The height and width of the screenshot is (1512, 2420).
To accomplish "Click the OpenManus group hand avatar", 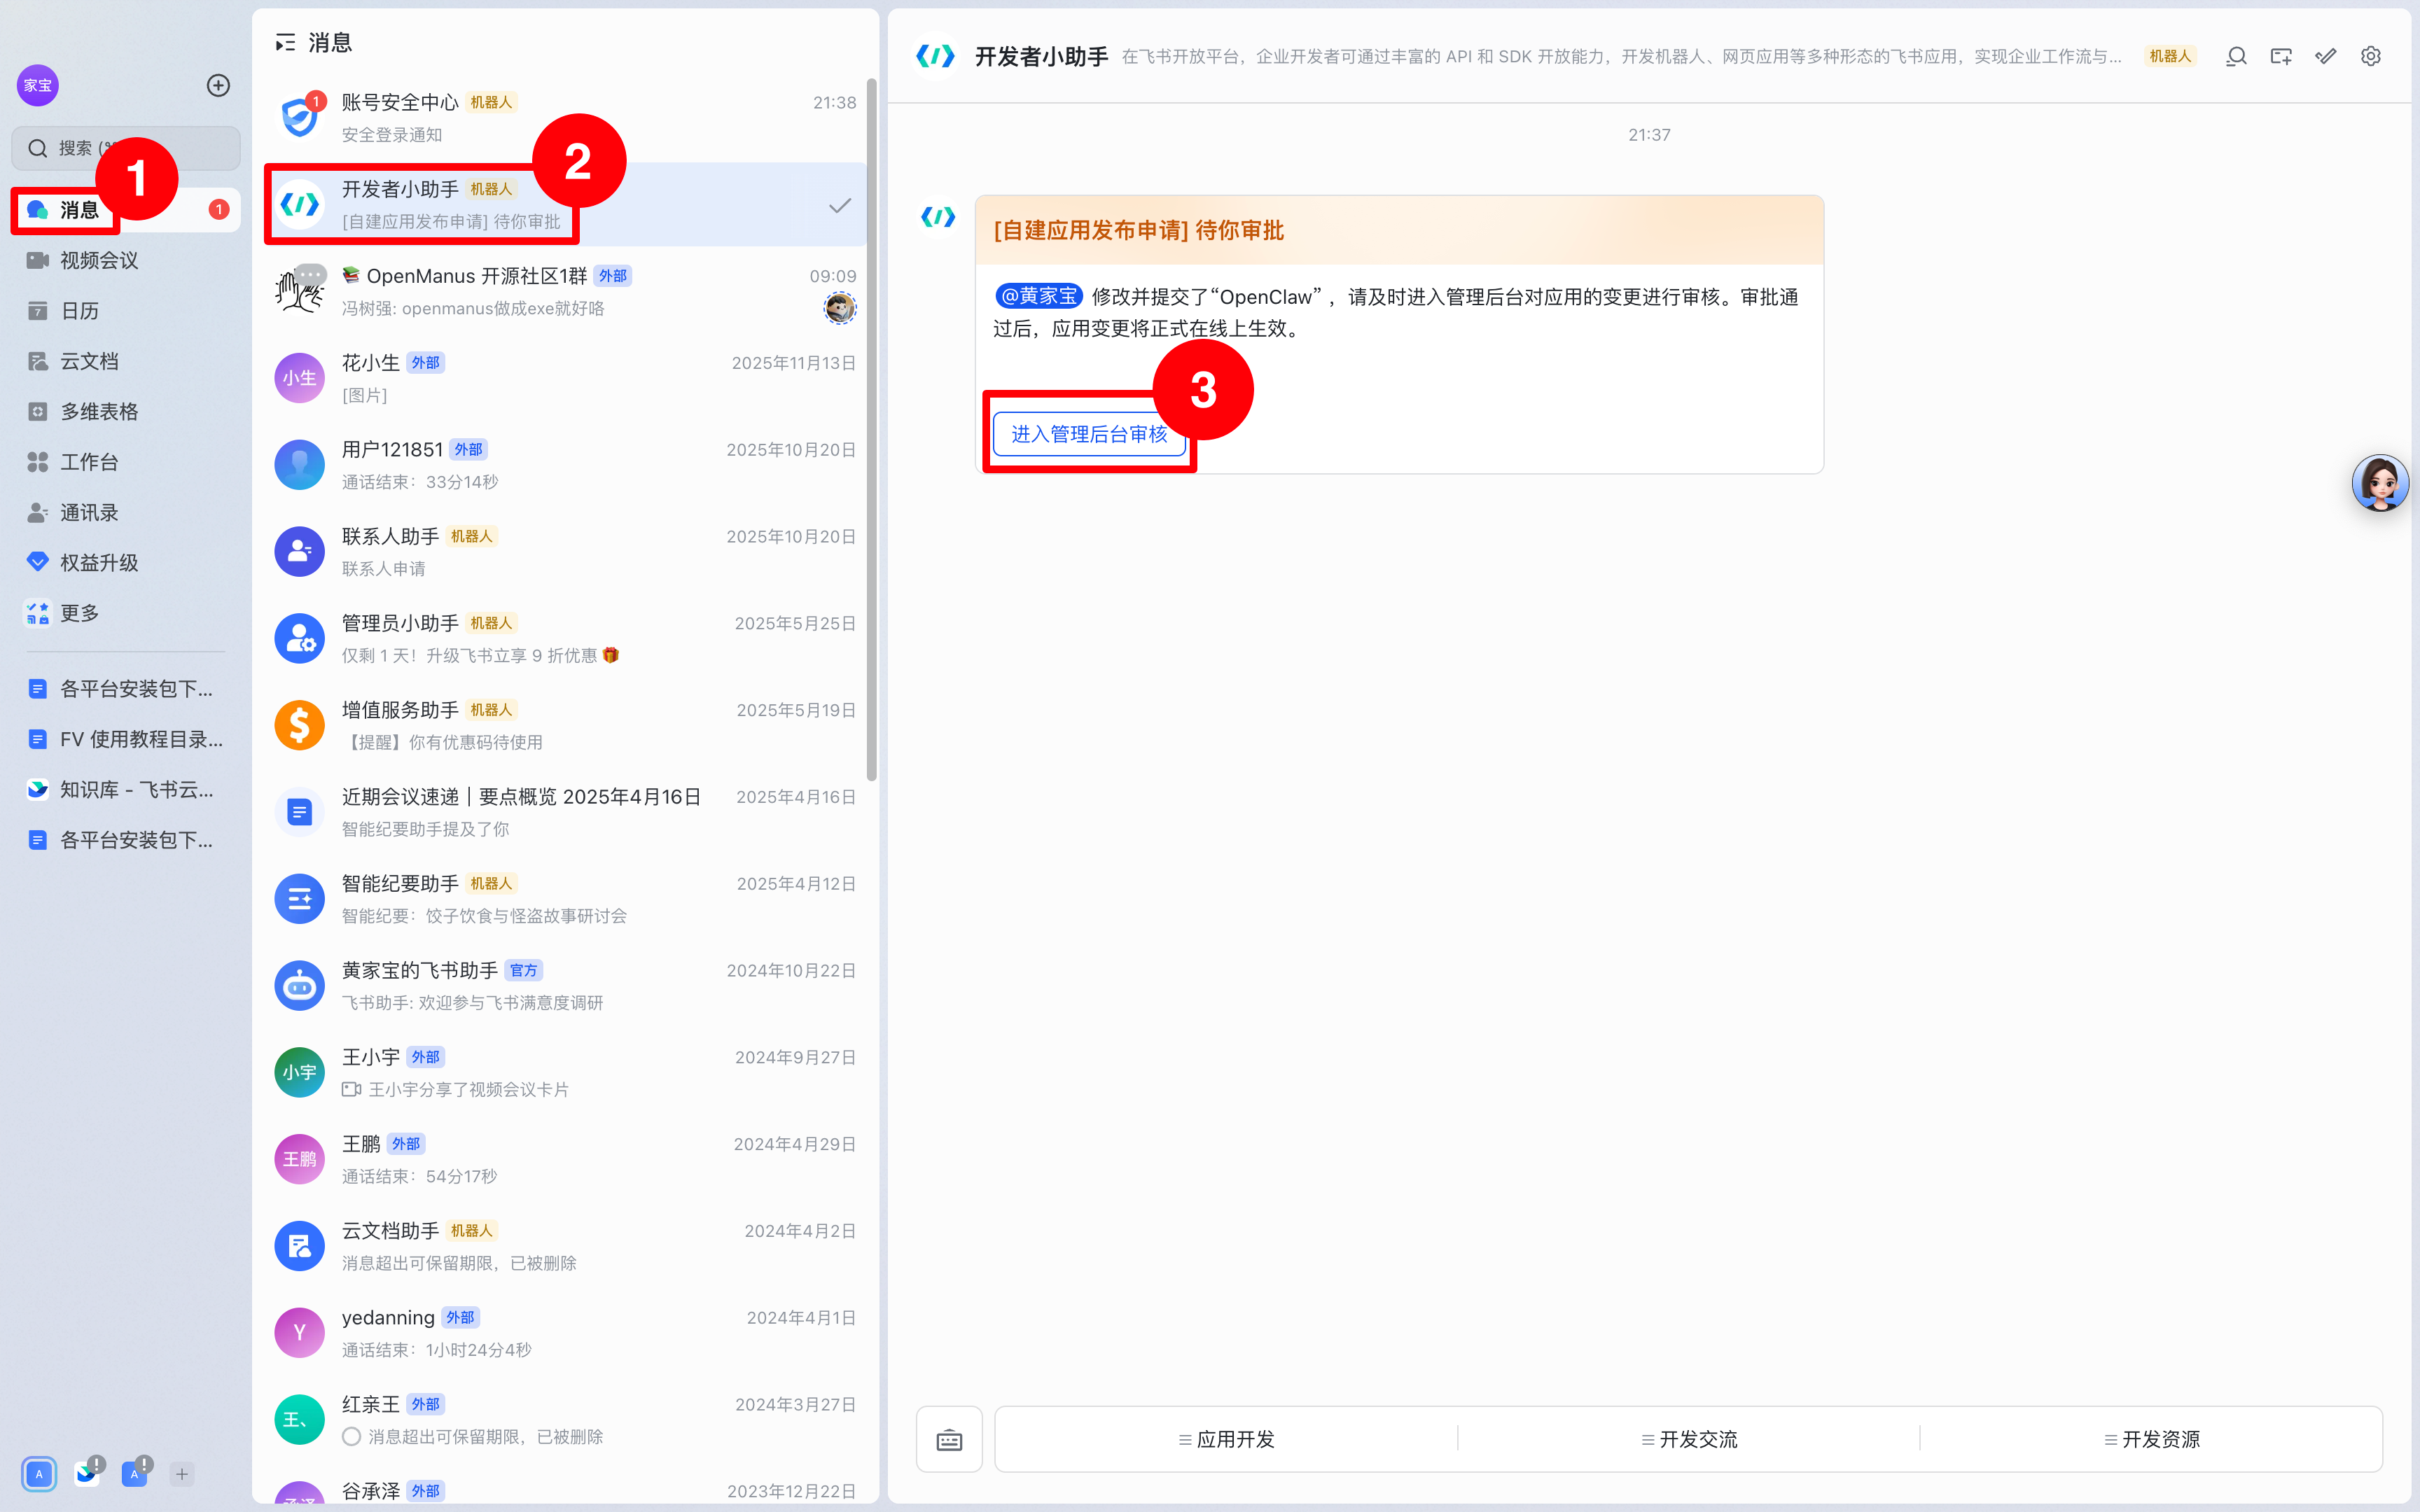I will click(299, 291).
